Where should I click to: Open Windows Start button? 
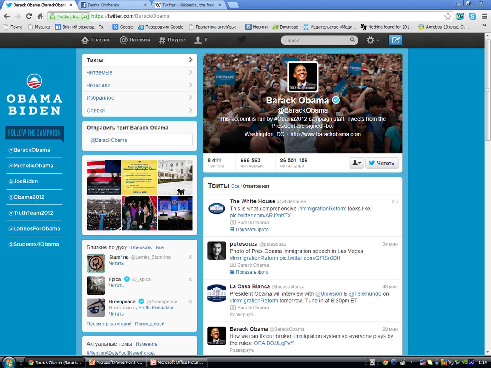click(x=9, y=362)
